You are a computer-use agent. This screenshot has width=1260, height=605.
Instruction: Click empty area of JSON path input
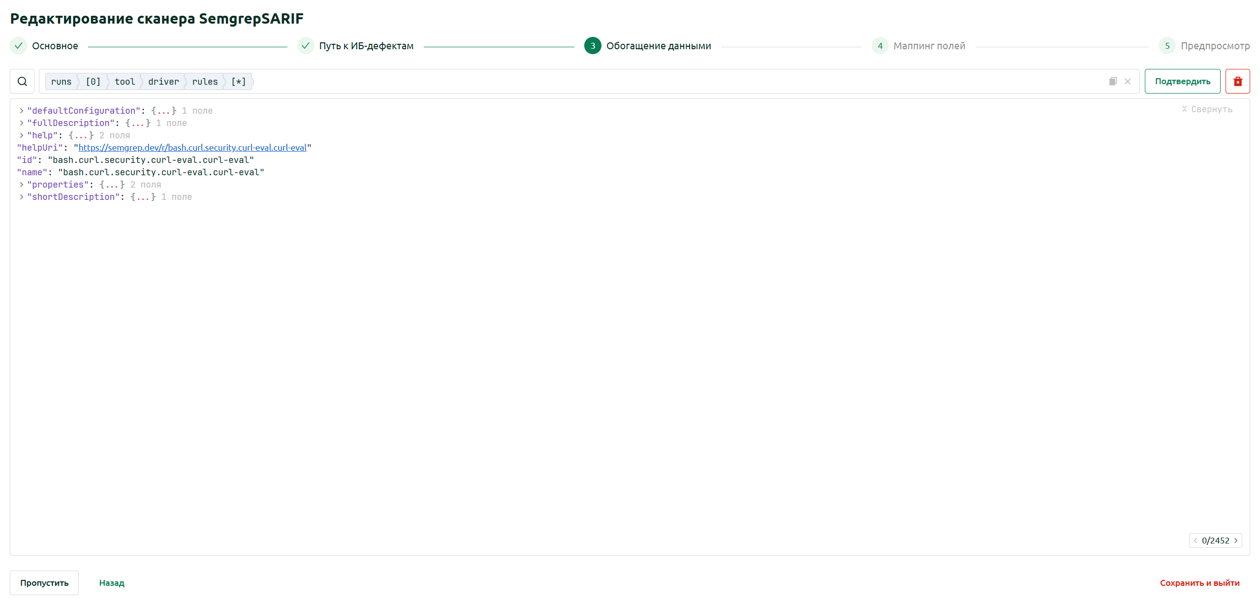[x=679, y=81]
